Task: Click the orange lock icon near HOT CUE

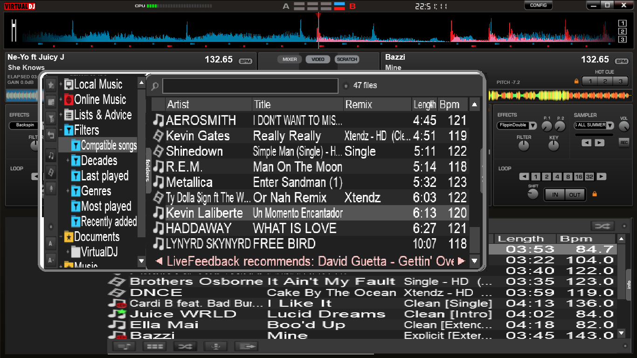Action: [576, 81]
